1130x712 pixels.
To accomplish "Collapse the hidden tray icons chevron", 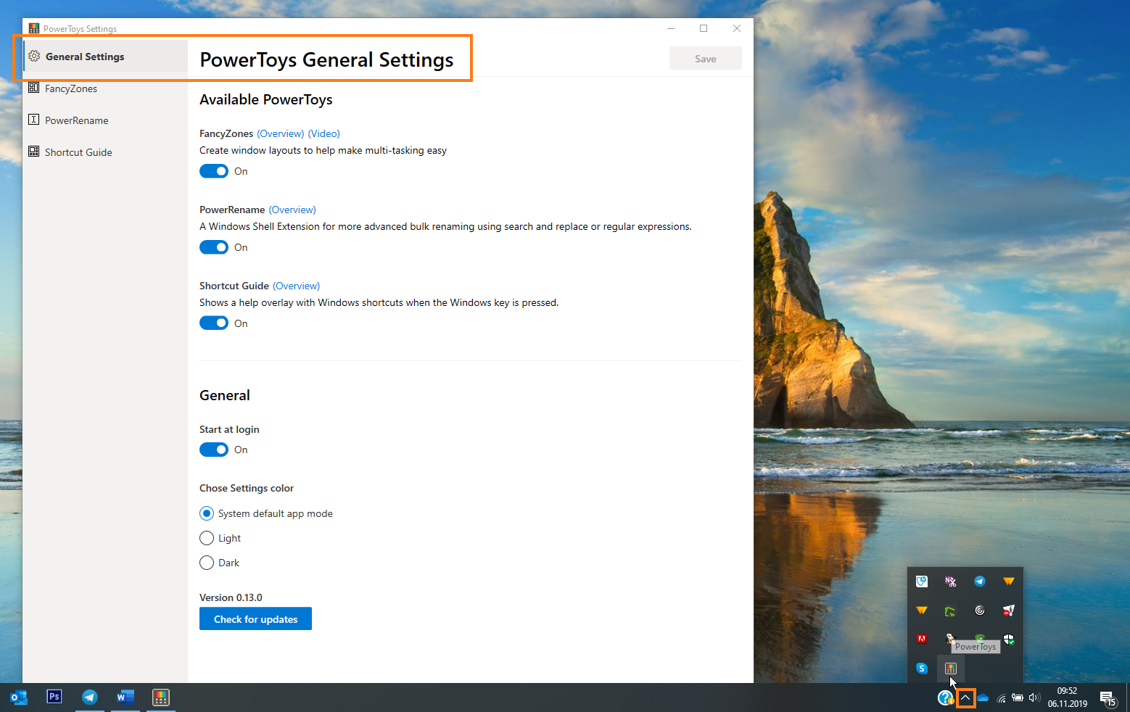I will coord(965,698).
